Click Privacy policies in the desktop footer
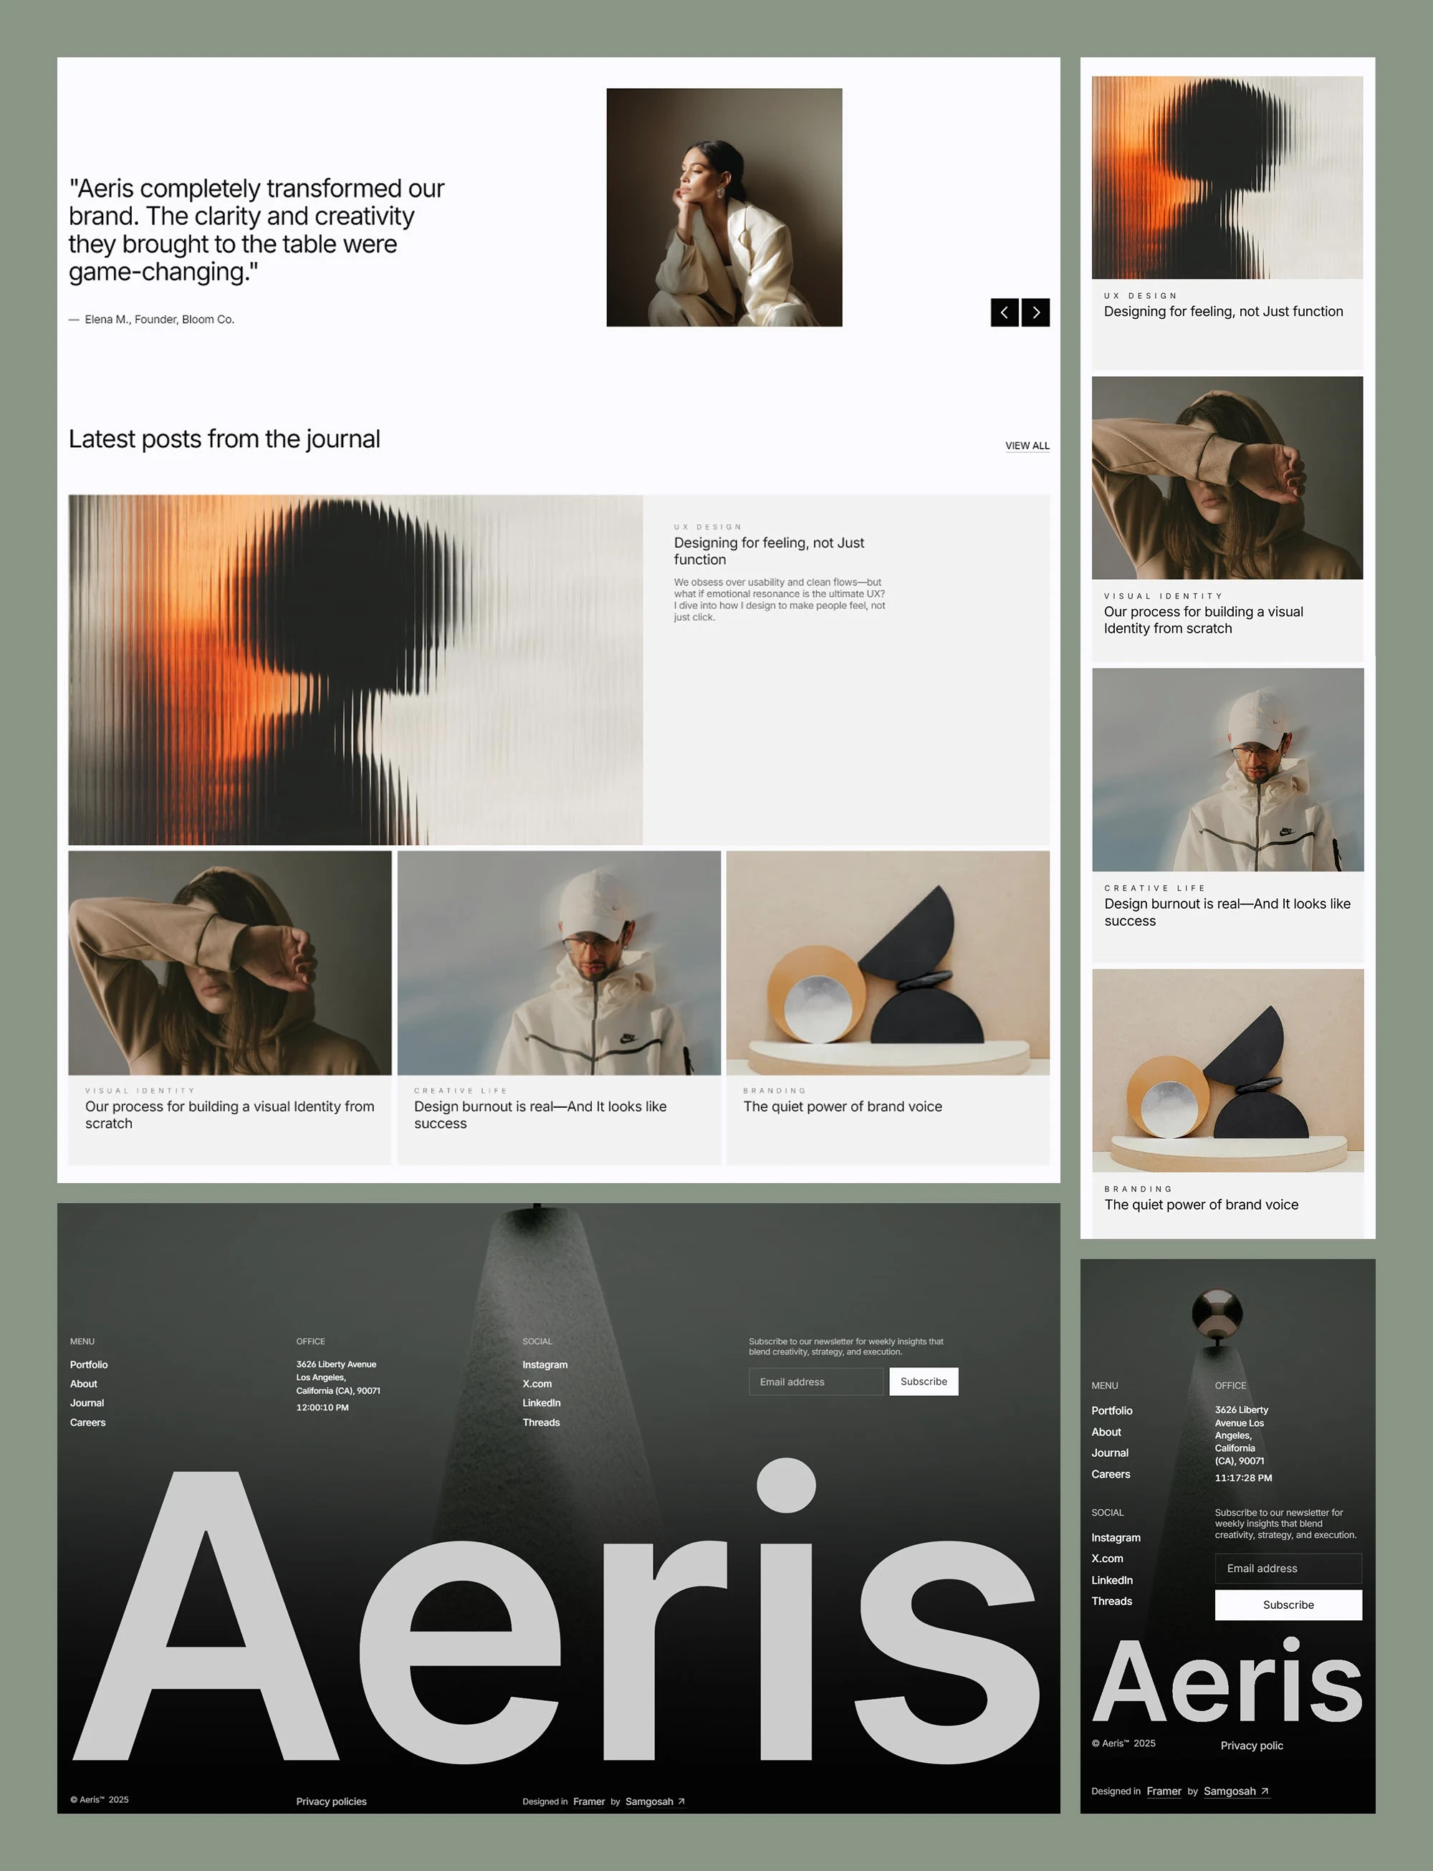Screen dimensions: 1433x1871 331,1801
